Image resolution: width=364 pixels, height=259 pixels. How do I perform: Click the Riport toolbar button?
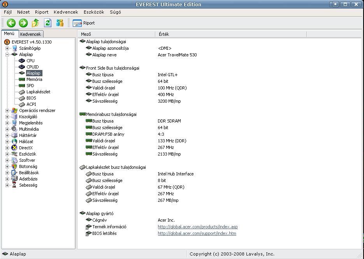(x=84, y=23)
